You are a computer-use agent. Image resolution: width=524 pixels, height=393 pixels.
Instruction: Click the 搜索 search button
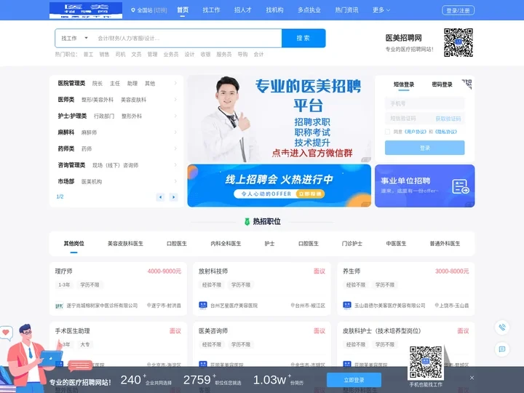pos(303,38)
